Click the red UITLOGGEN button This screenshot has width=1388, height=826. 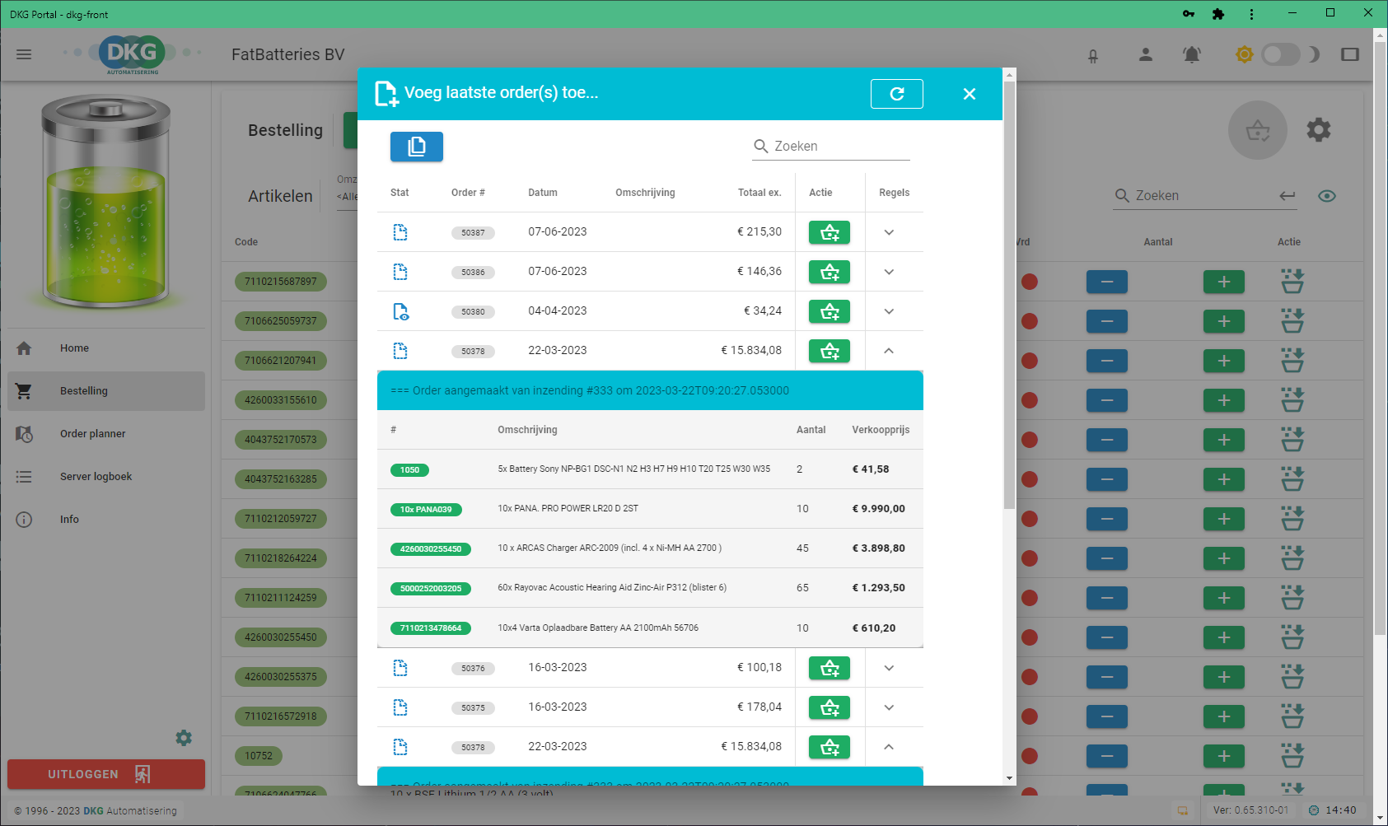[x=106, y=774]
